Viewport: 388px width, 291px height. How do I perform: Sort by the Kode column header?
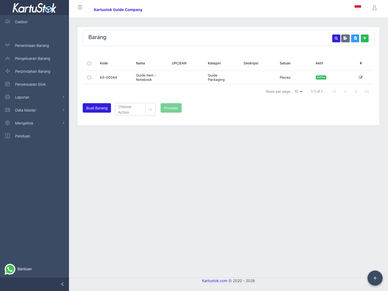tap(104, 63)
